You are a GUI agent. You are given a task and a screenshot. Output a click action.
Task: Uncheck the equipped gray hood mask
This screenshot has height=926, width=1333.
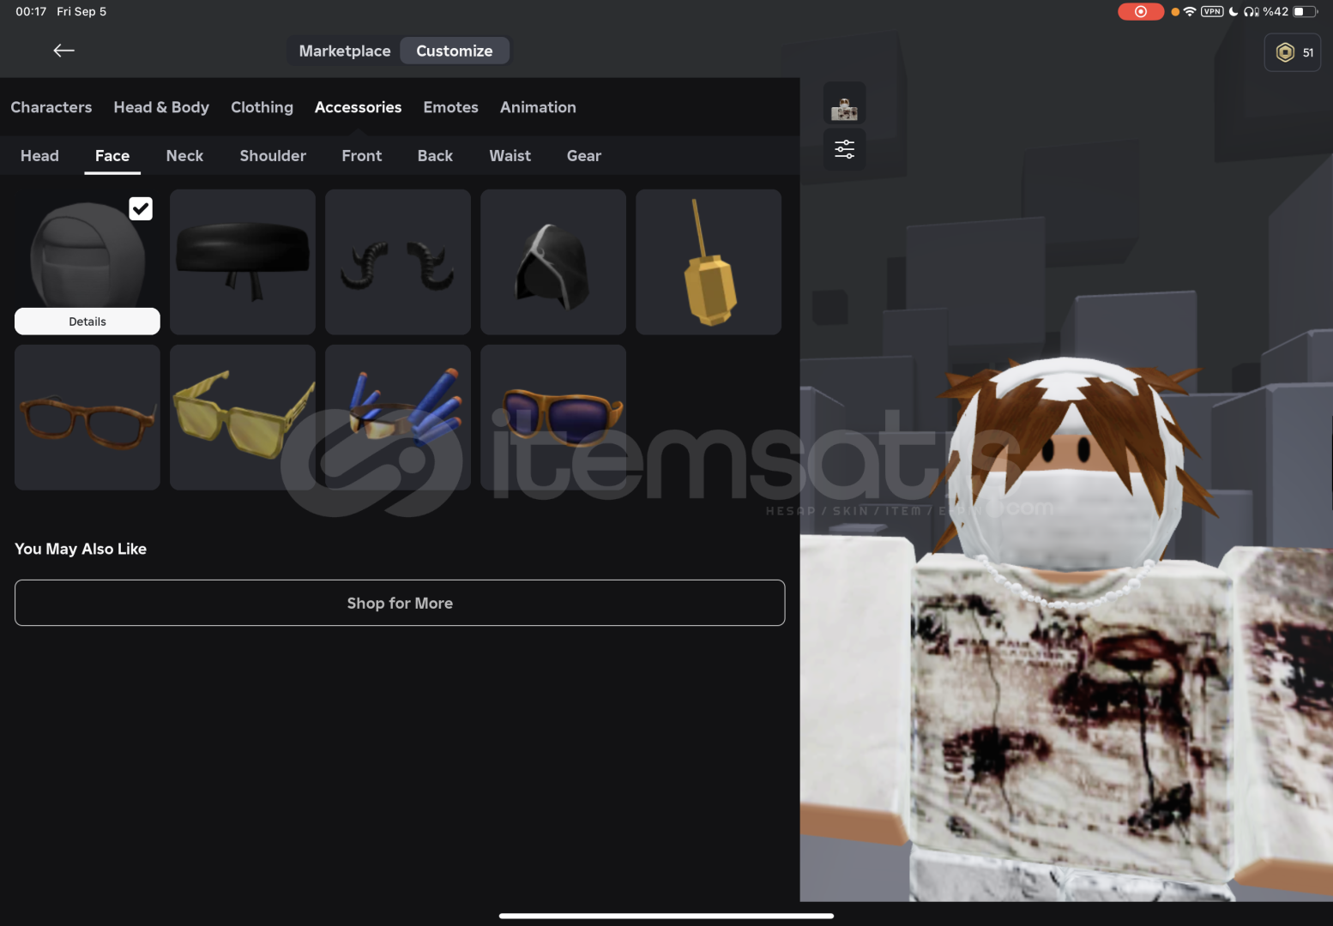point(141,208)
